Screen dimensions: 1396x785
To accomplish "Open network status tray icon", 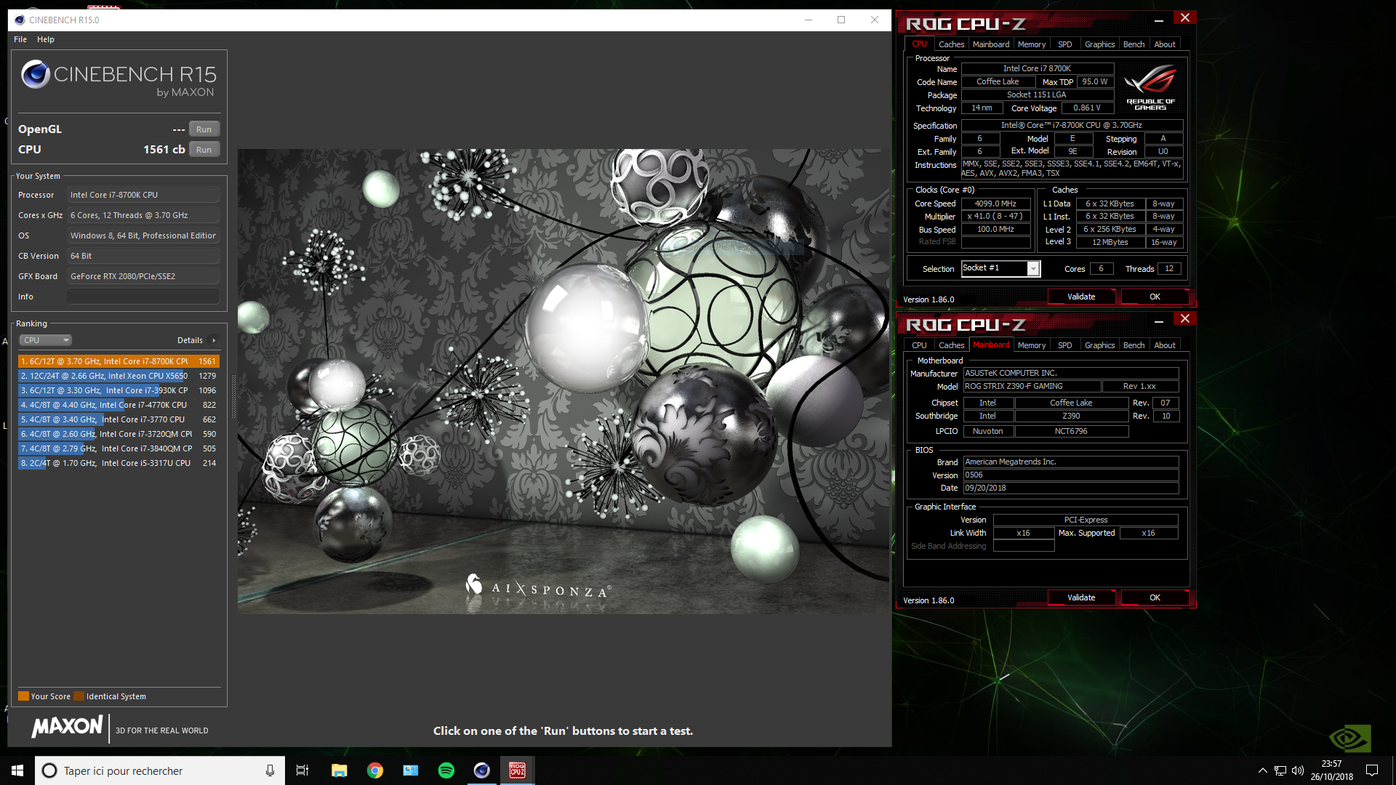I will 1280,770.
